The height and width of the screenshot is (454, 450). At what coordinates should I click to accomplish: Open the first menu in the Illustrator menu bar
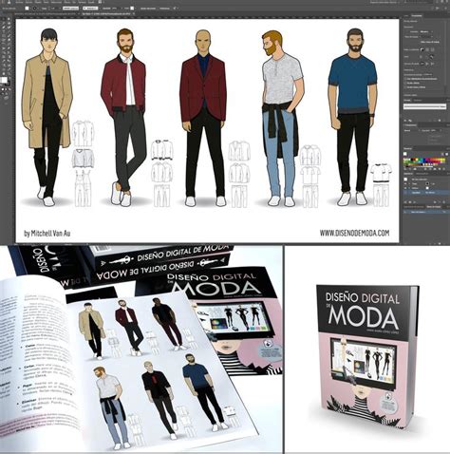tap(19, 2)
